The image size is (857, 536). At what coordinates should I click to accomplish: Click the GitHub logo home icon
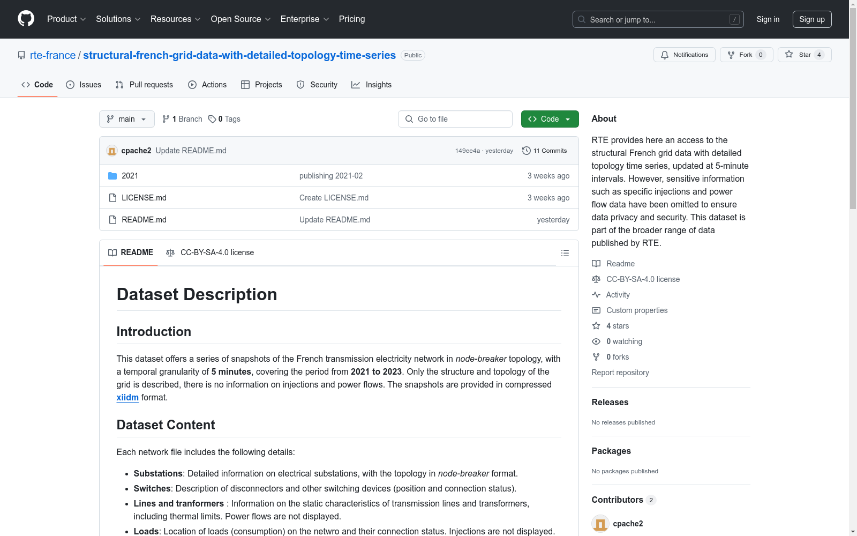click(x=26, y=19)
